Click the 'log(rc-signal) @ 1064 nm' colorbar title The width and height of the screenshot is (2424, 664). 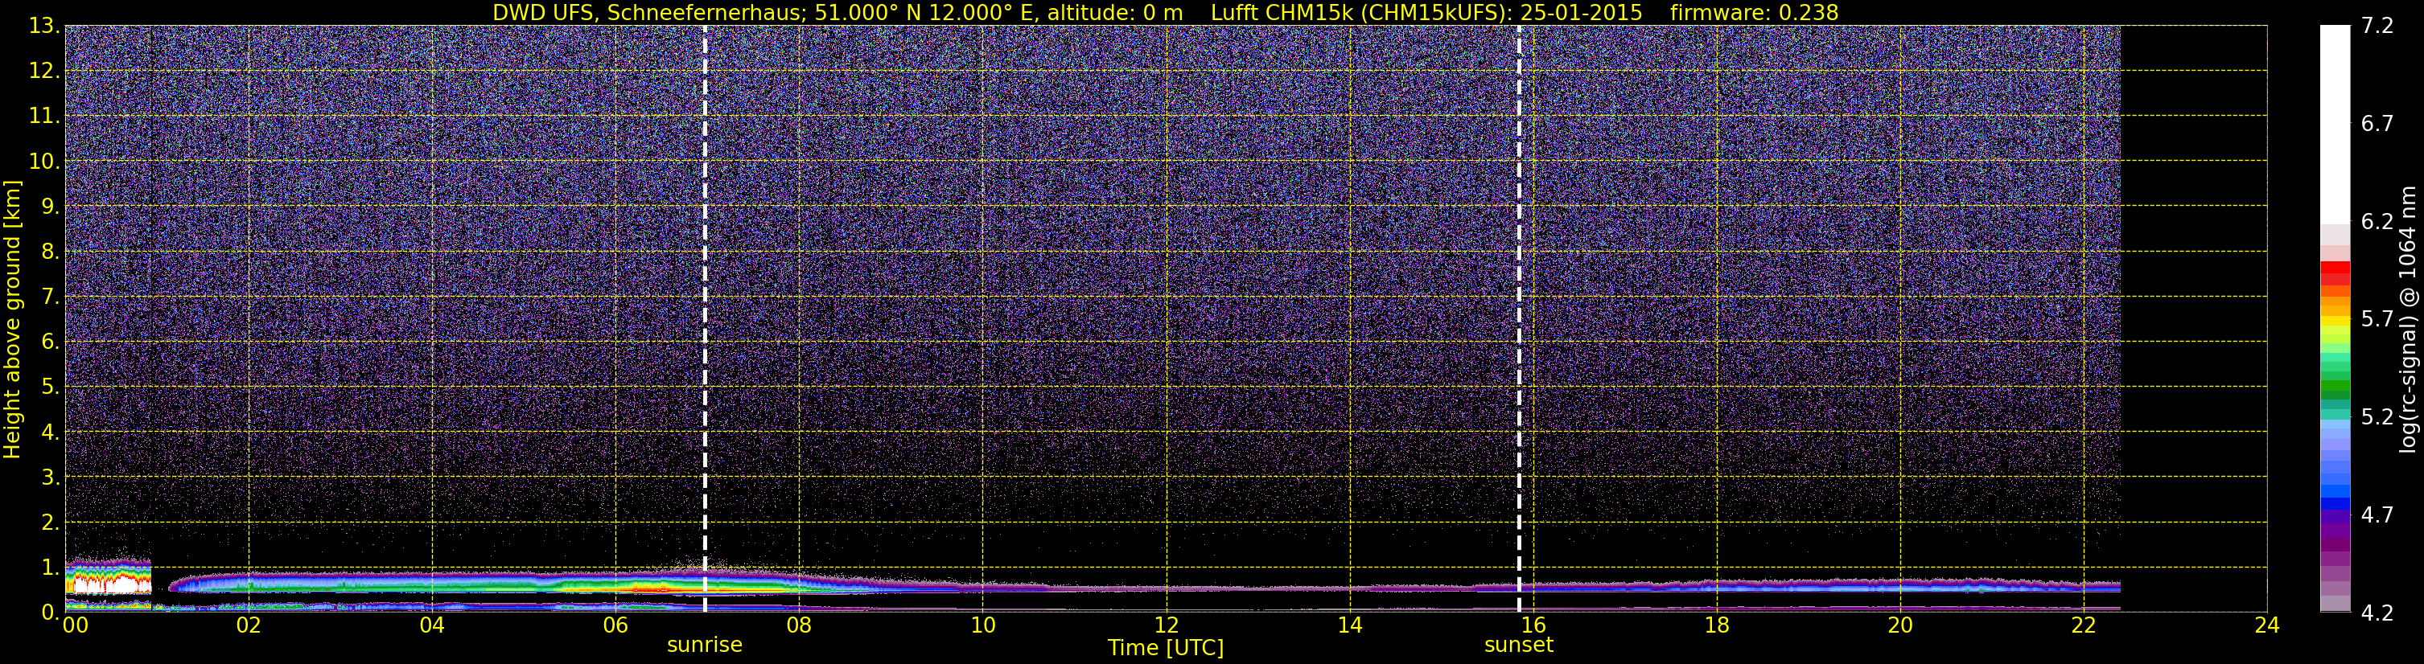click(2407, 320)
